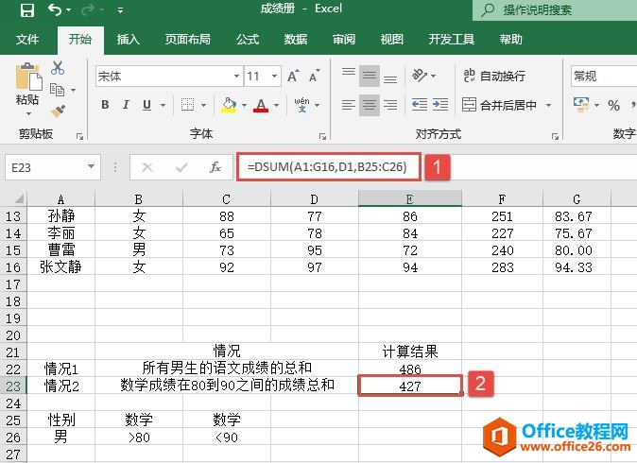Click the Percent Style % icon
Screen dimensions: 637x463
[x=613, y=106]
